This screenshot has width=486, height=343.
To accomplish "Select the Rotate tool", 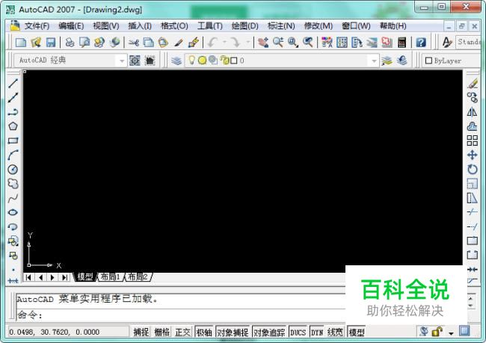I will coord(472,169).
